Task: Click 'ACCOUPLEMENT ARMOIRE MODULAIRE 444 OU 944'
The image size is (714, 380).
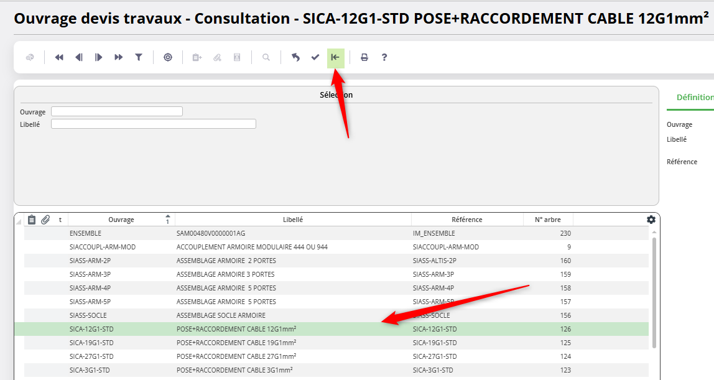Action: pyautogui.click(x=252, y=247)
